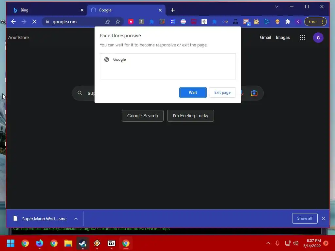Click Exit page in the unresponsive dialog
The height and width of the screenshot is (251, 335).
tap(222, 92)
